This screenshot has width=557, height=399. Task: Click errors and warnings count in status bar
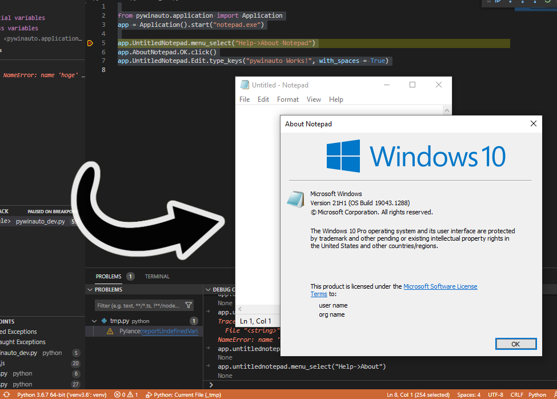126,394
